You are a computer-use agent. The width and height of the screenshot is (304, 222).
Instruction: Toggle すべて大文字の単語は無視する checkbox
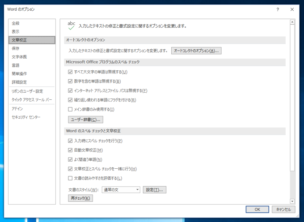70,72
